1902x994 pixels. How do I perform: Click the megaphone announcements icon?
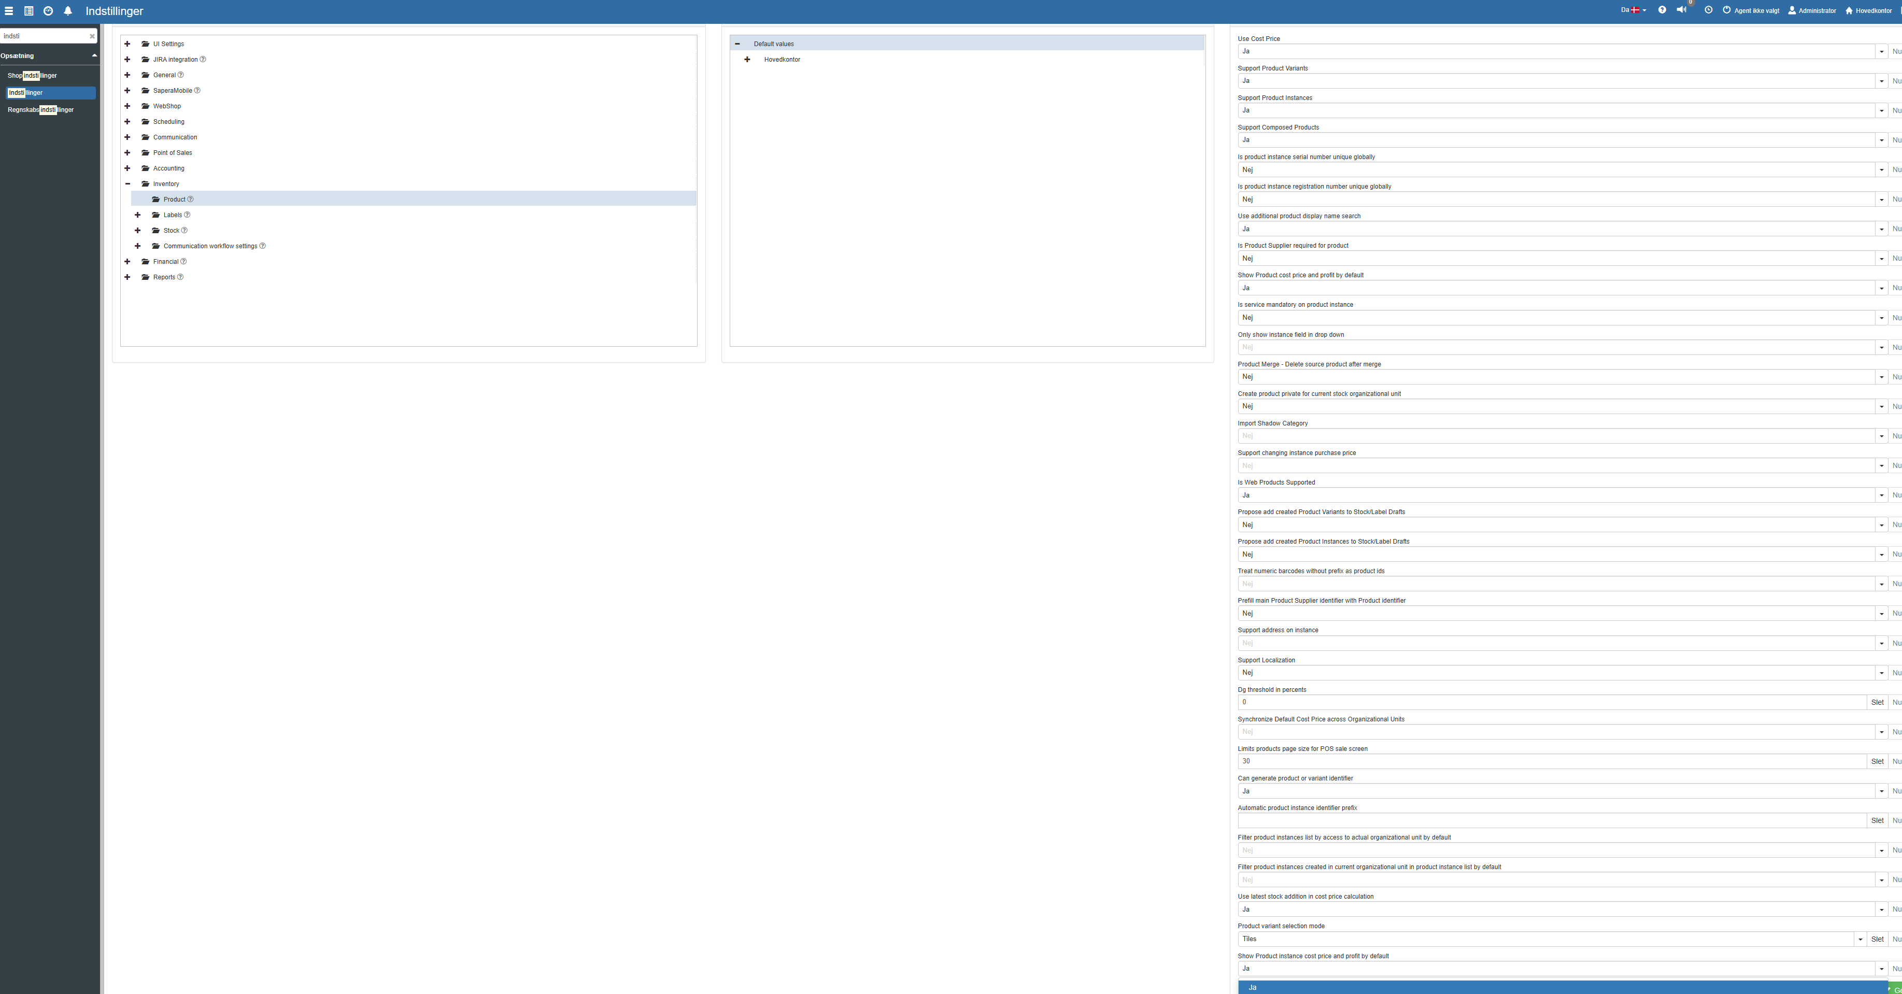(1681, 10)
